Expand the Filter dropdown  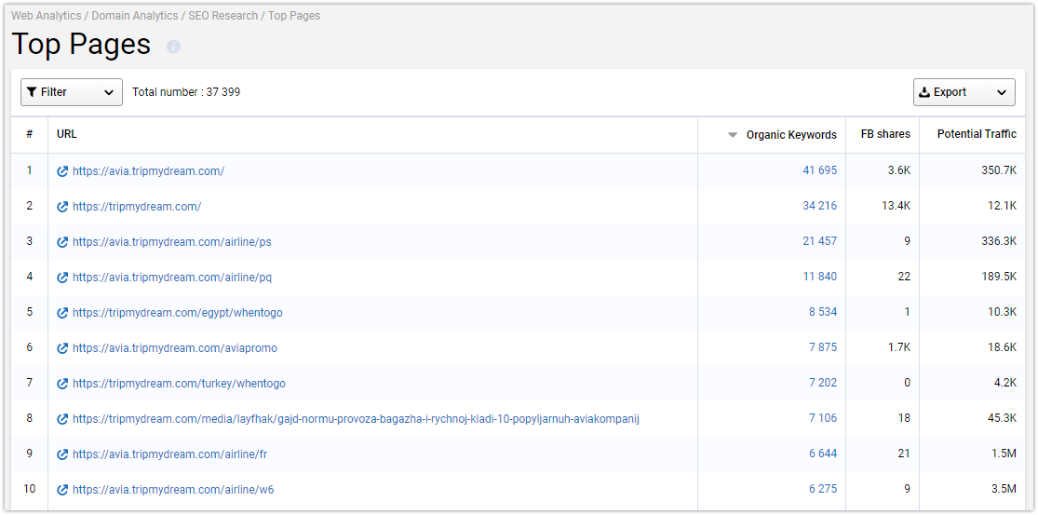point(72,92)
